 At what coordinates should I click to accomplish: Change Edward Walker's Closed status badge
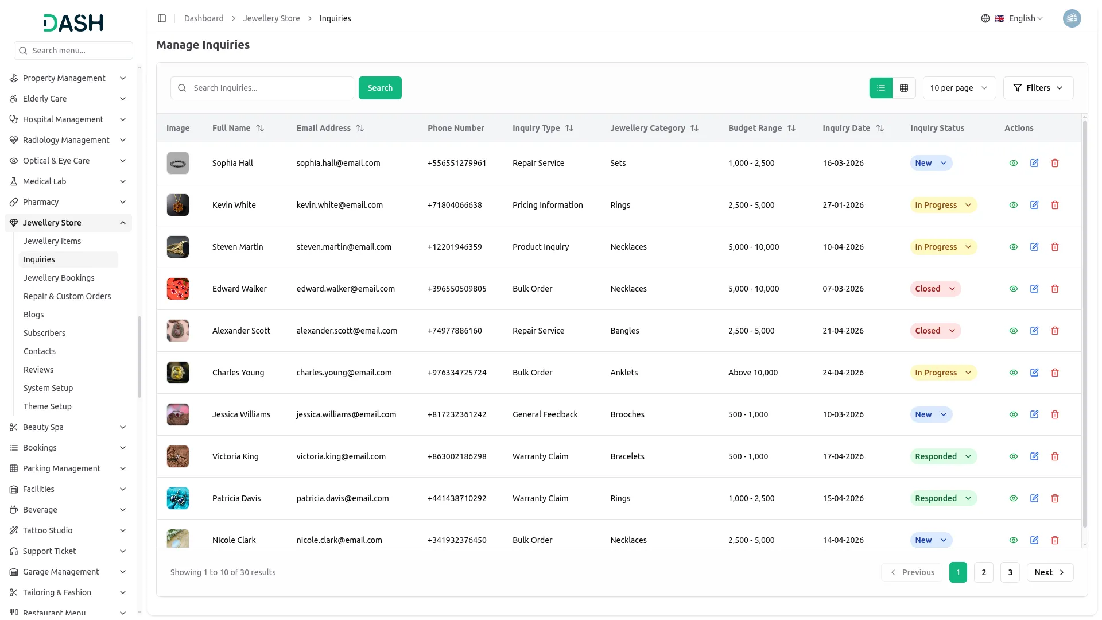935,289
